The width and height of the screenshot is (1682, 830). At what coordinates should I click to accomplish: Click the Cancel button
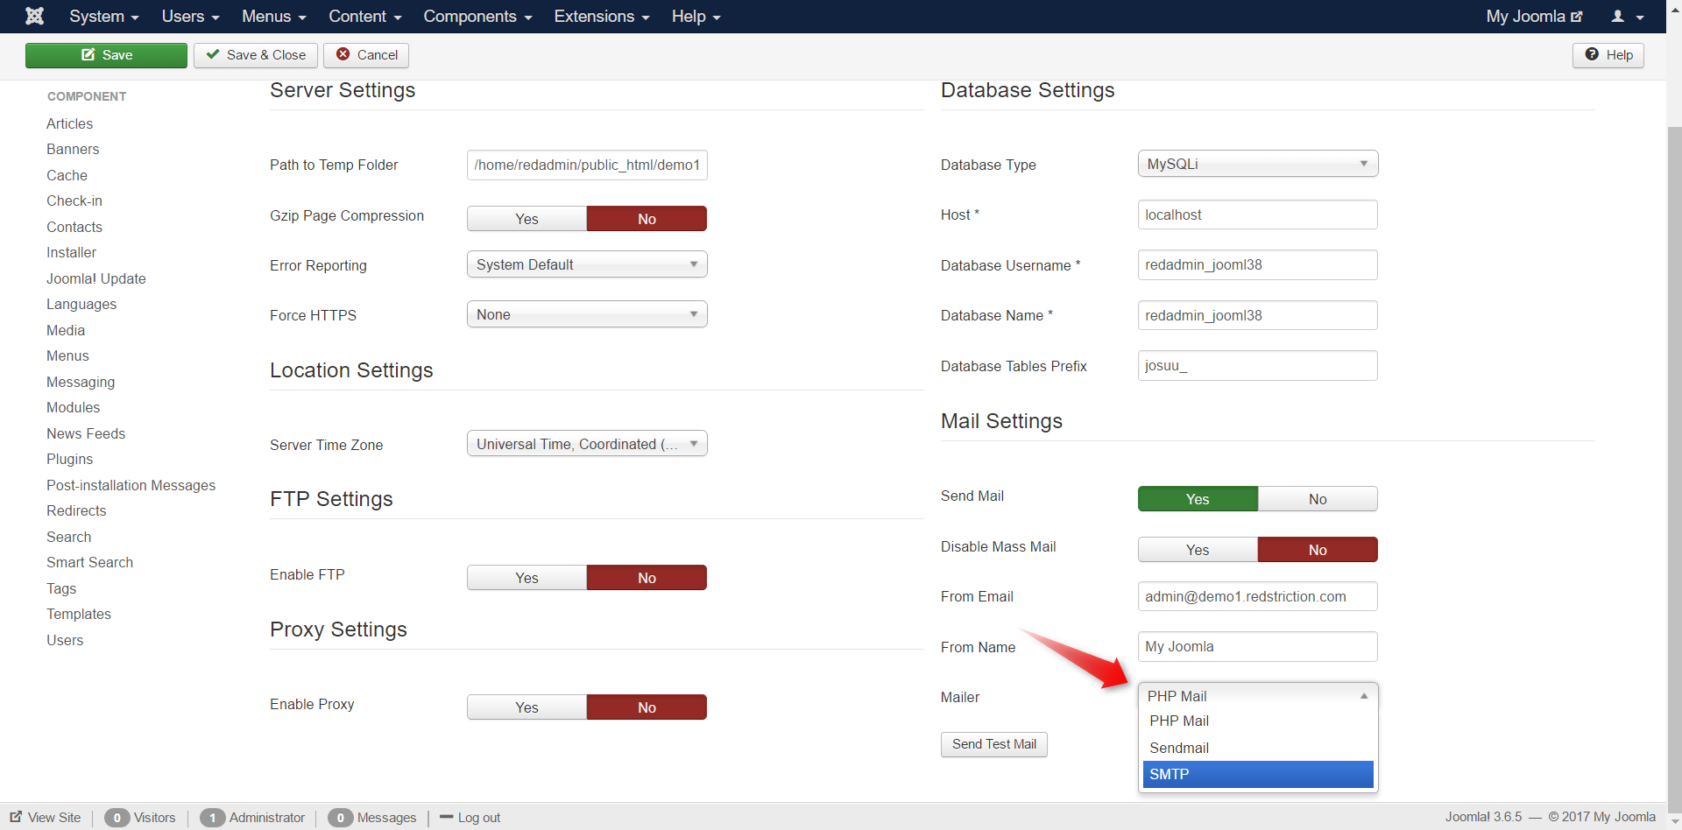(366, 55)
